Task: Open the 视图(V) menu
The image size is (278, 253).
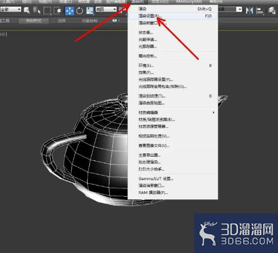Action: [x=45, y=2]
